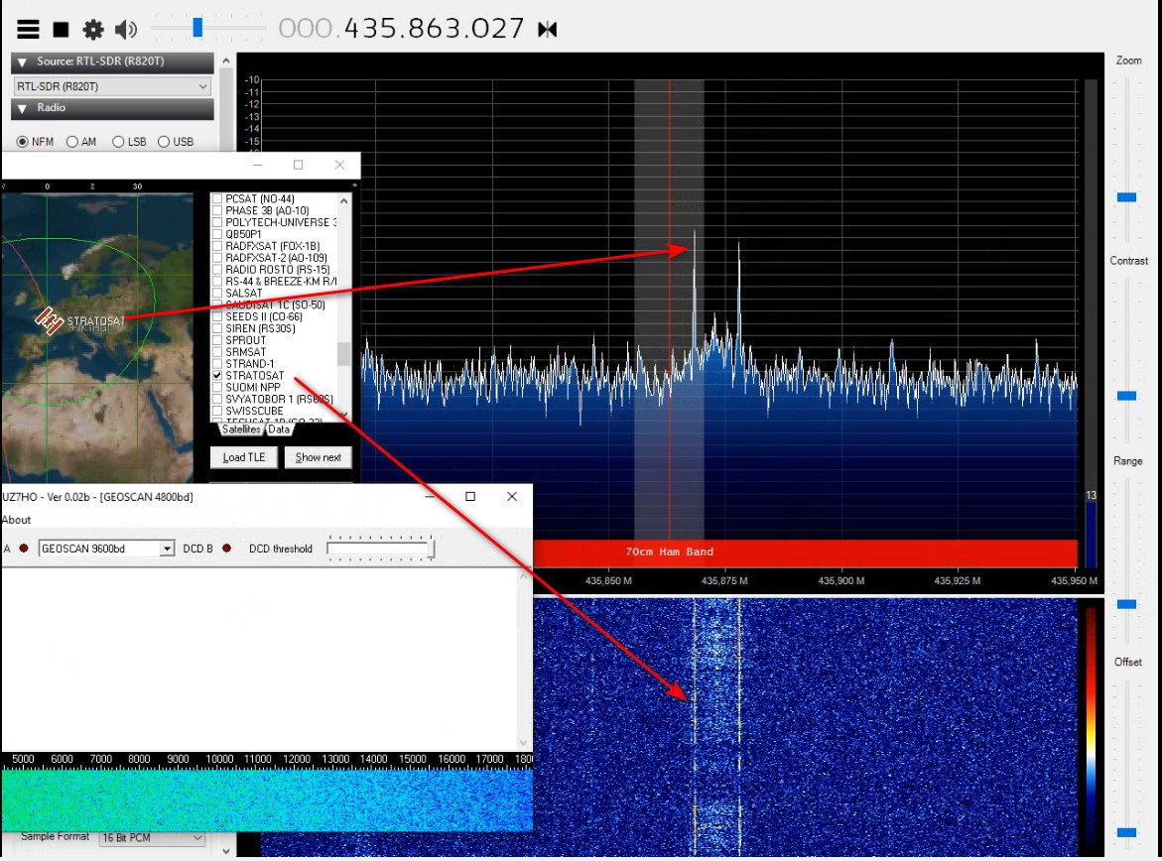Select the USB radio mode

tap(164, 142)
